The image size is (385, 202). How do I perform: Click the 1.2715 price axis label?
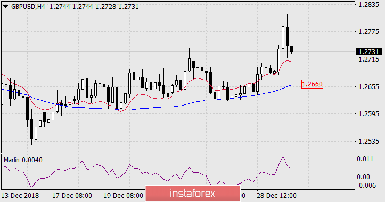click(x=369, y=59)
